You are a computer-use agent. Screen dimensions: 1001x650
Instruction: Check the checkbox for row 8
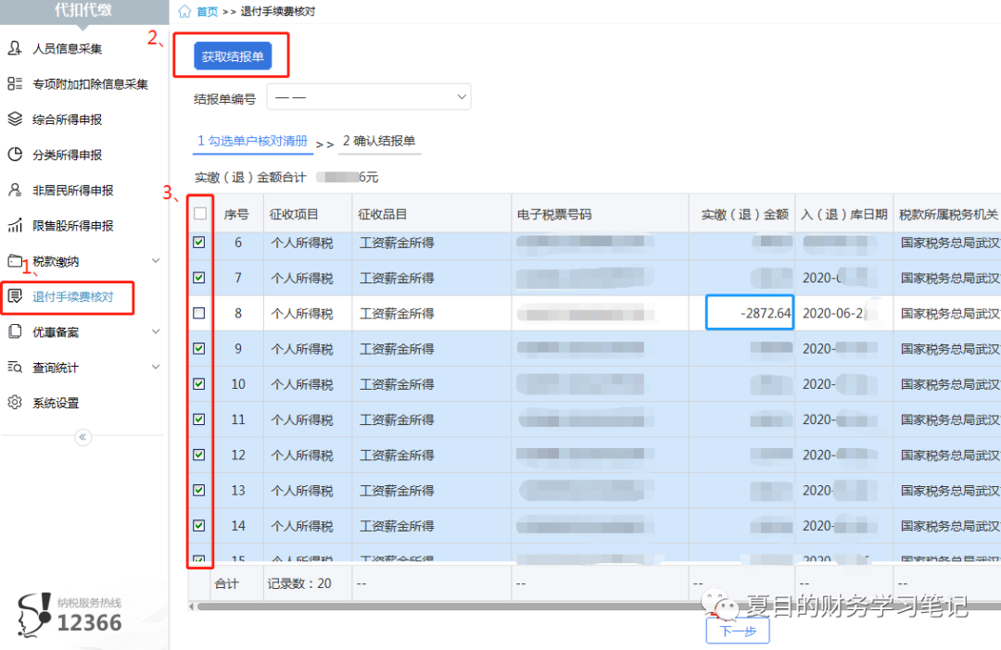pyautogui.click(x=198, y=312)
